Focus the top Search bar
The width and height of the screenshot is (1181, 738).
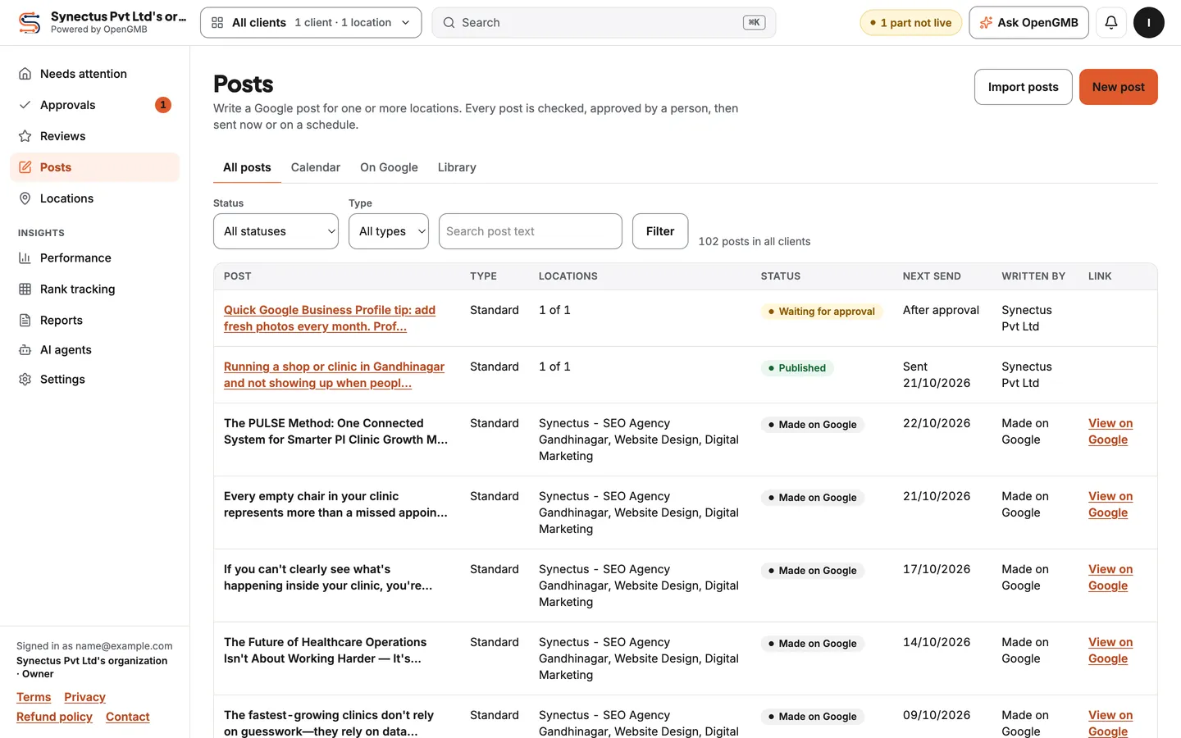click(x=604, y=23)
